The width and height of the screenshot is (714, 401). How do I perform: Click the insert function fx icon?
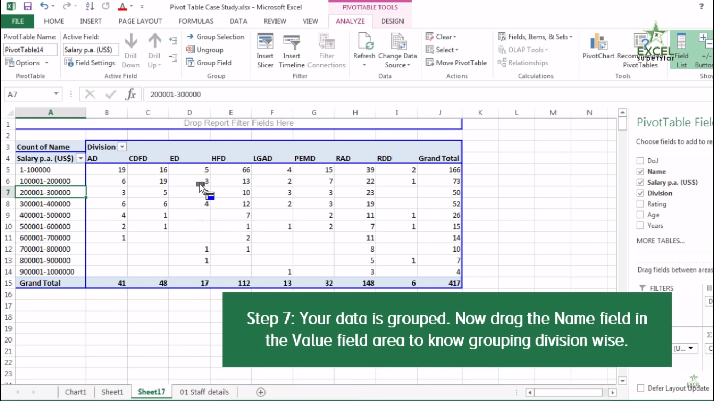tap(131, 95)
